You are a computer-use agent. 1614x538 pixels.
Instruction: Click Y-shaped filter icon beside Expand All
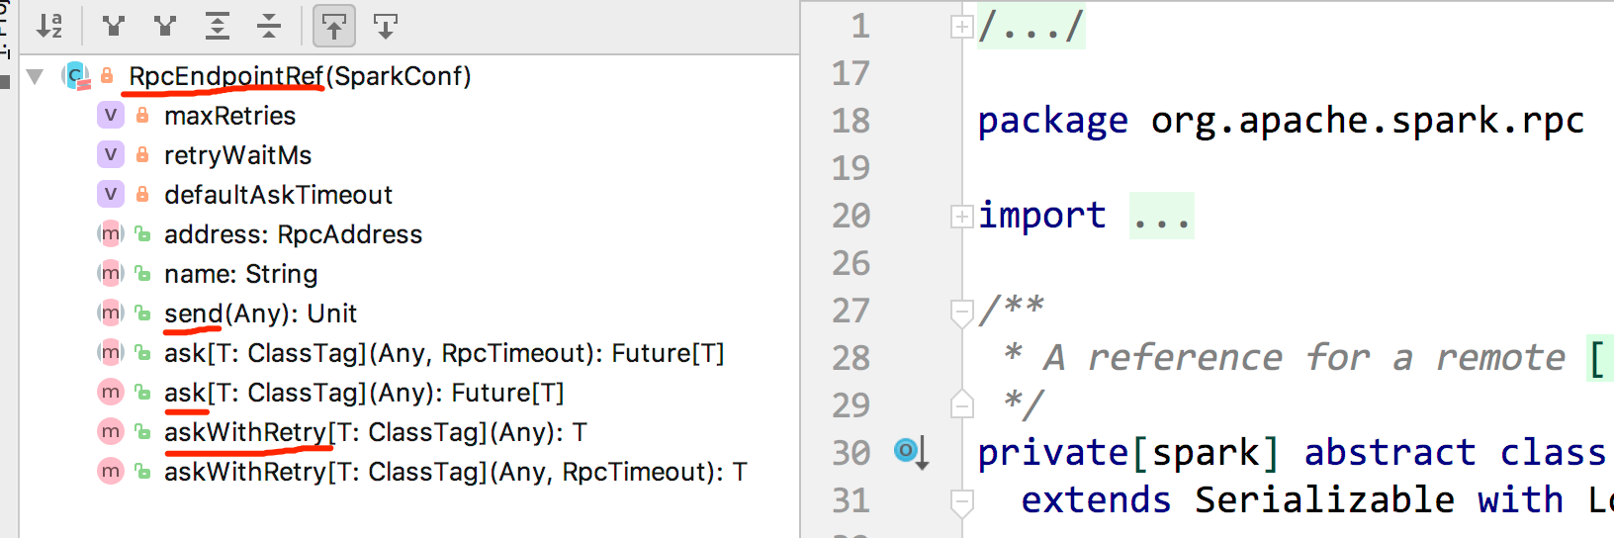(x=165, y=26)
